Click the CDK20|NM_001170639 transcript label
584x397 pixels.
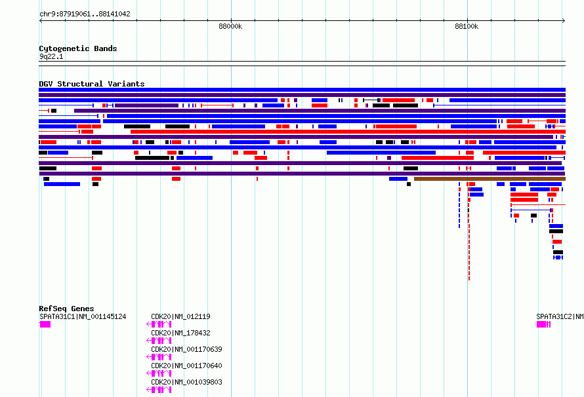click(186, 349)
